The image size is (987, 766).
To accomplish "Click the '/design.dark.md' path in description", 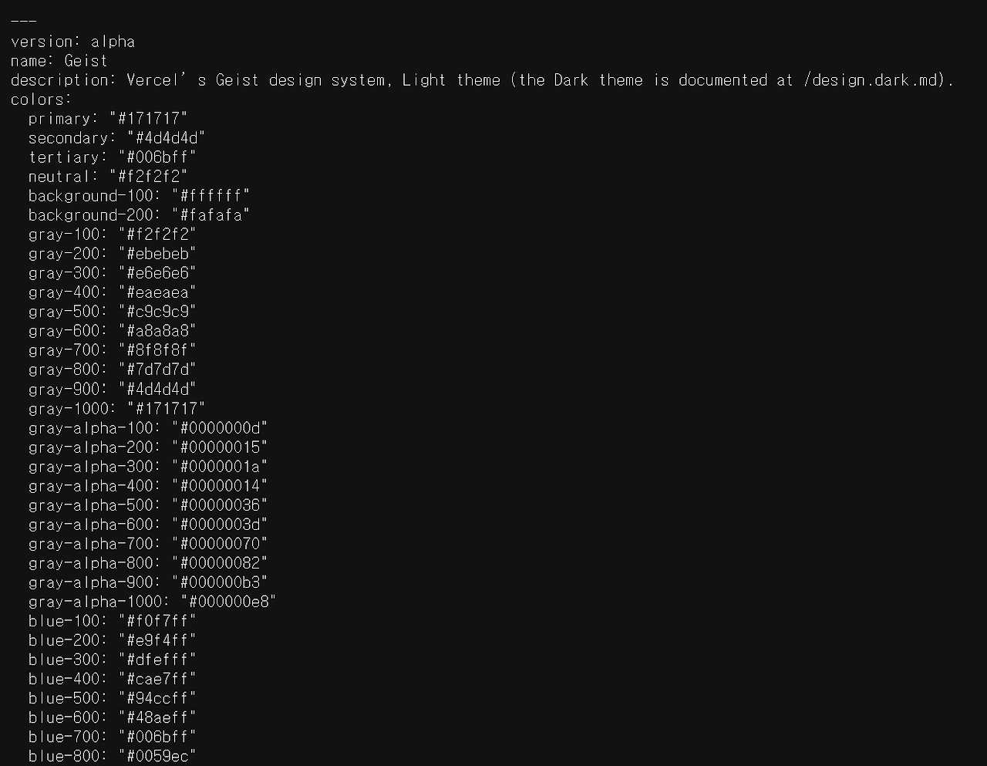I will click(873, 80).
